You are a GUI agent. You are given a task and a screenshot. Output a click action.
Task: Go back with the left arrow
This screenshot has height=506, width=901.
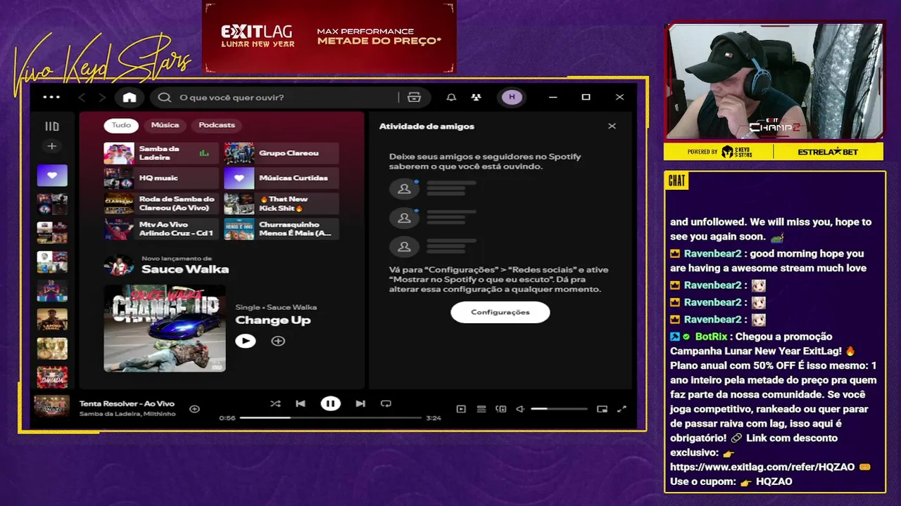point(82,98)
